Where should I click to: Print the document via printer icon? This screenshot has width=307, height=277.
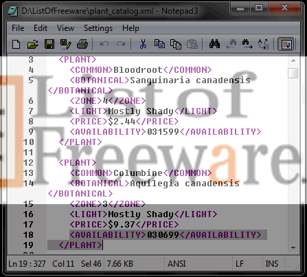point(82,44)
